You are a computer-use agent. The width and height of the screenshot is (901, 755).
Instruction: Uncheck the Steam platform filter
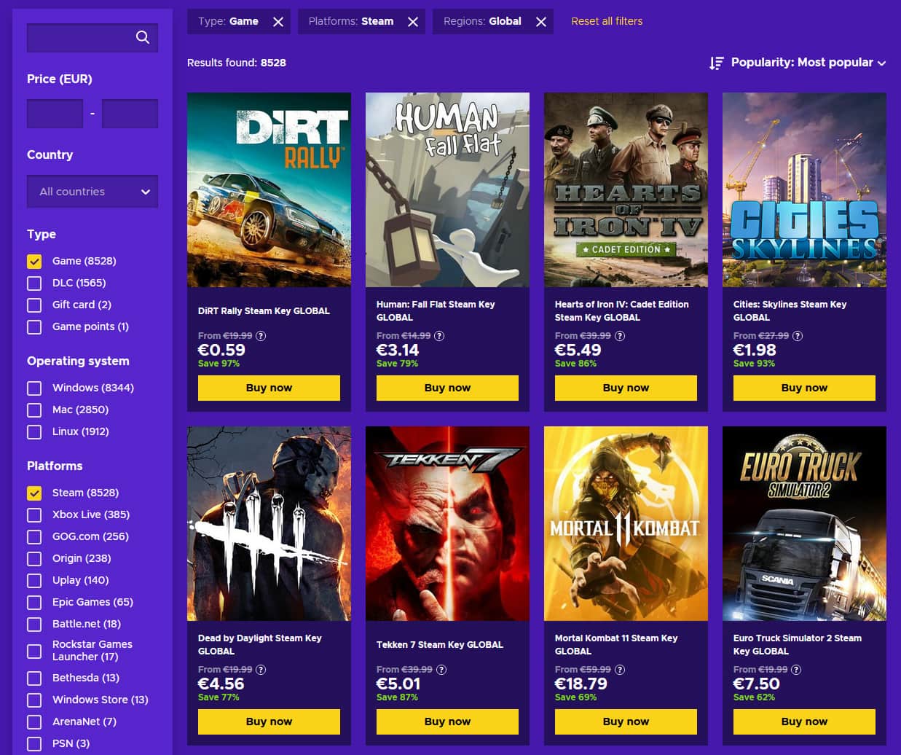pos(34,493)
